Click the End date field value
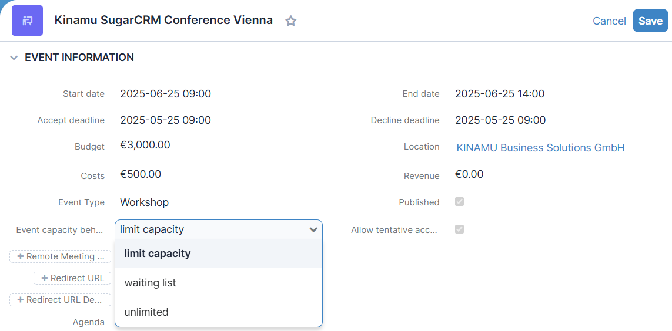672x331 pixels. [x=500, y=94]
